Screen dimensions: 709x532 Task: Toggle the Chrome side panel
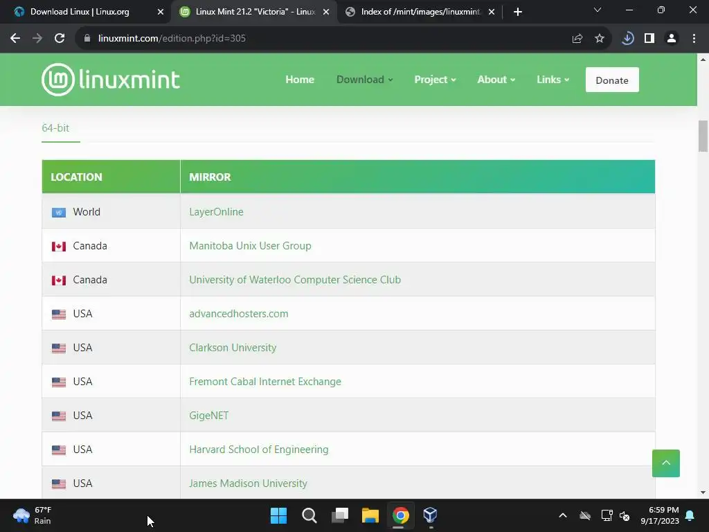[649, 39]
